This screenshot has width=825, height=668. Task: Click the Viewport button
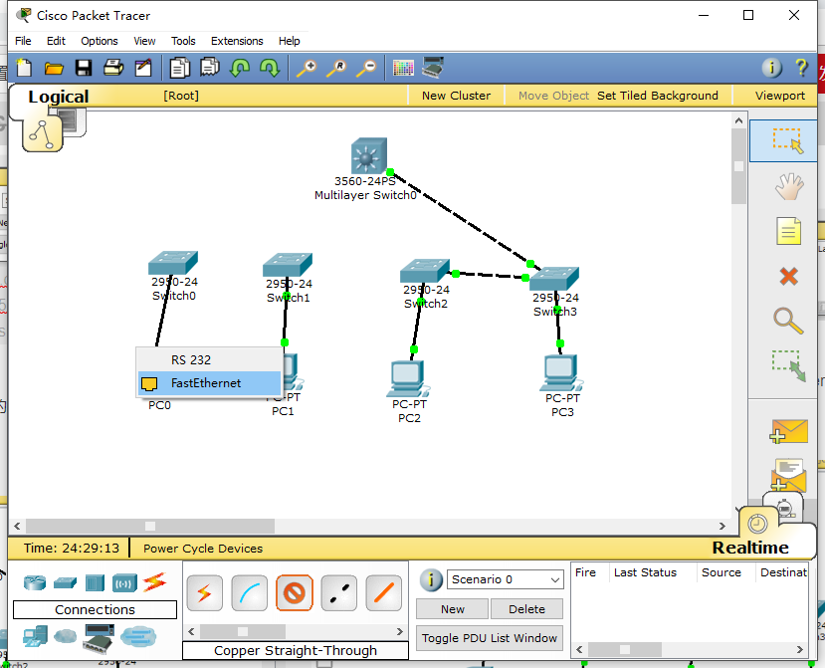(x=780, y=96)
